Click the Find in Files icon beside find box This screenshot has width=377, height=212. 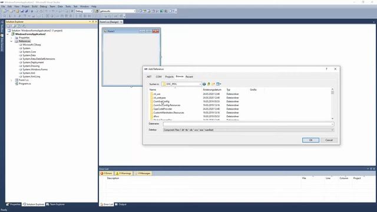(x=97, y=11)
